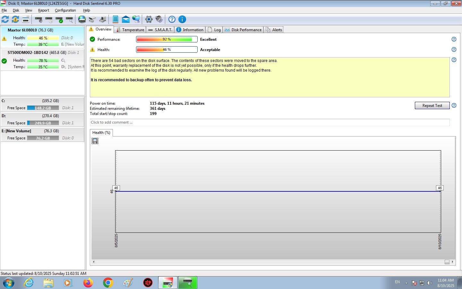Open the Report menu

44,10
